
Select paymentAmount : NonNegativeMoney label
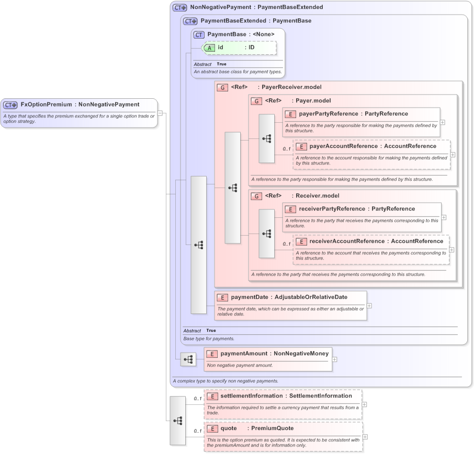(275, 354)
